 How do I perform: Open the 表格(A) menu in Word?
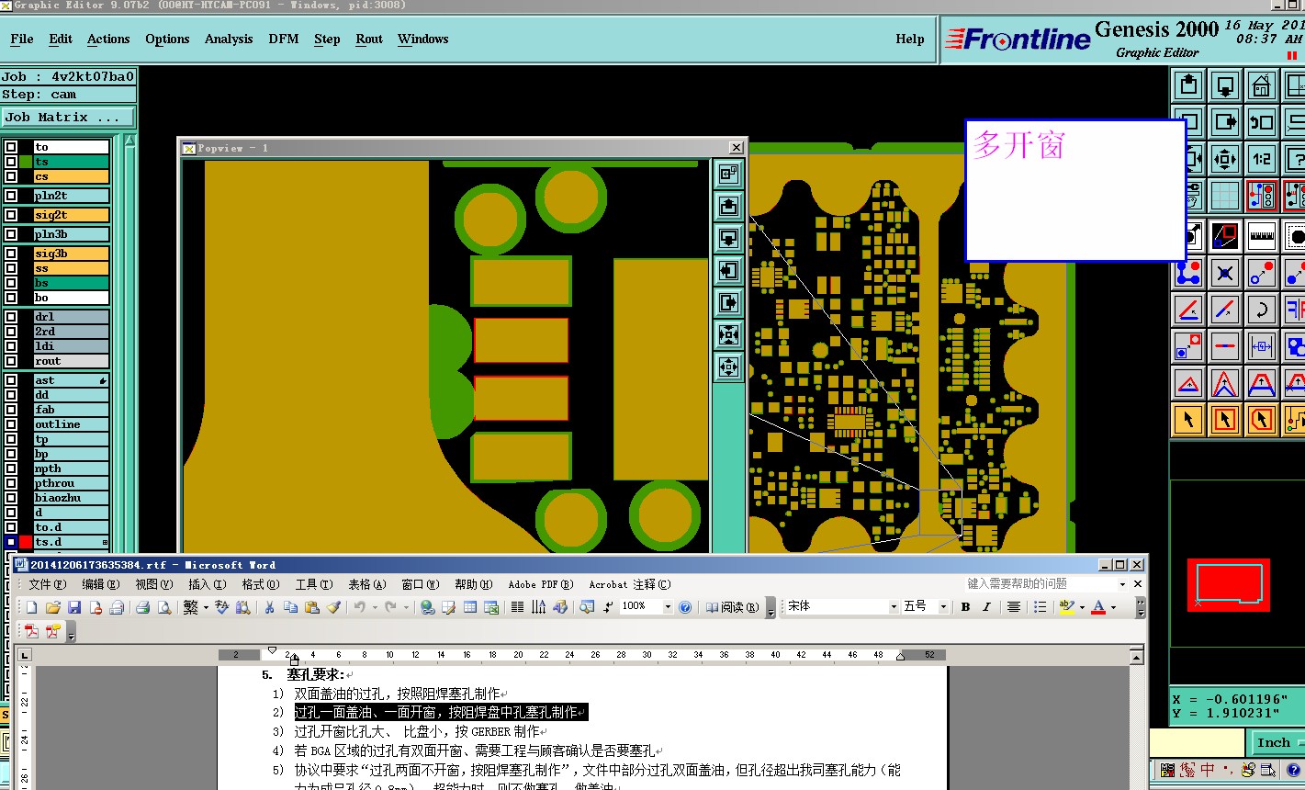pyautogui.click(x=366, y=584)
